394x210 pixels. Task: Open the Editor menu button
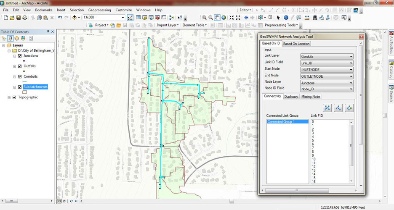(245, 10)
